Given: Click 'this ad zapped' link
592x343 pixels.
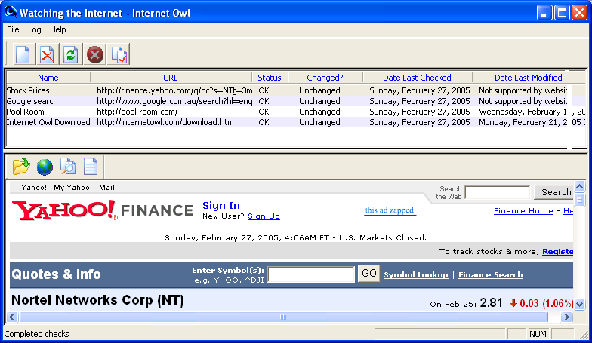Looking at the screenshot, I should click(x=390, y=210).
